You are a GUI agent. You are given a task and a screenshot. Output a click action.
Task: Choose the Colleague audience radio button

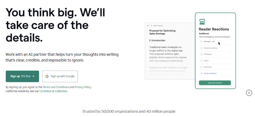202,54
